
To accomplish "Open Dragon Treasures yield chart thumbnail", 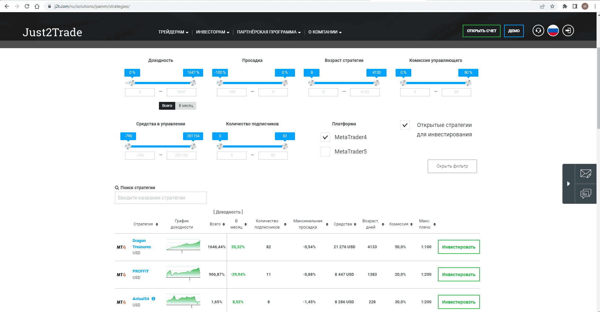I will coord(183,246).
